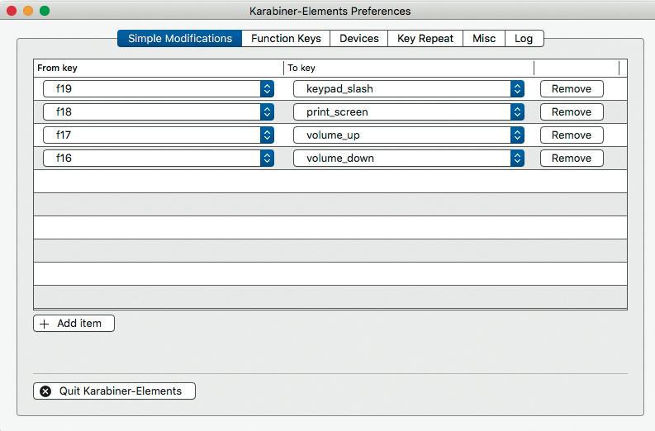Switch to the Function Keys tab
Screen dimensions: 655x431
click(286, 38)
